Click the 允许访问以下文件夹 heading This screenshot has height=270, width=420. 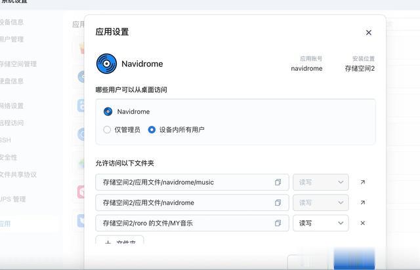[x=125, y=163]
